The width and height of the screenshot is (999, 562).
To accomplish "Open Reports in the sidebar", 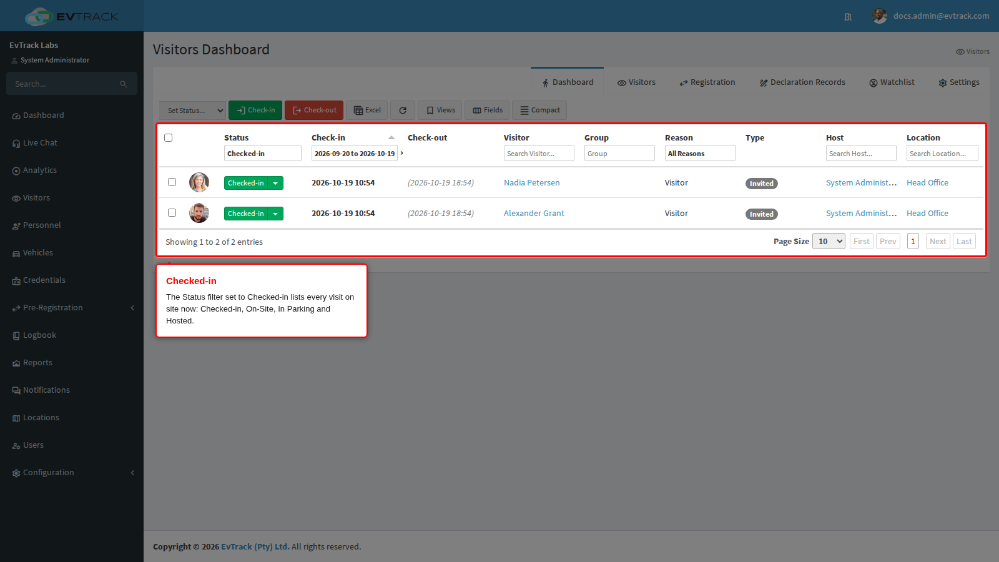I will point(37,363).
